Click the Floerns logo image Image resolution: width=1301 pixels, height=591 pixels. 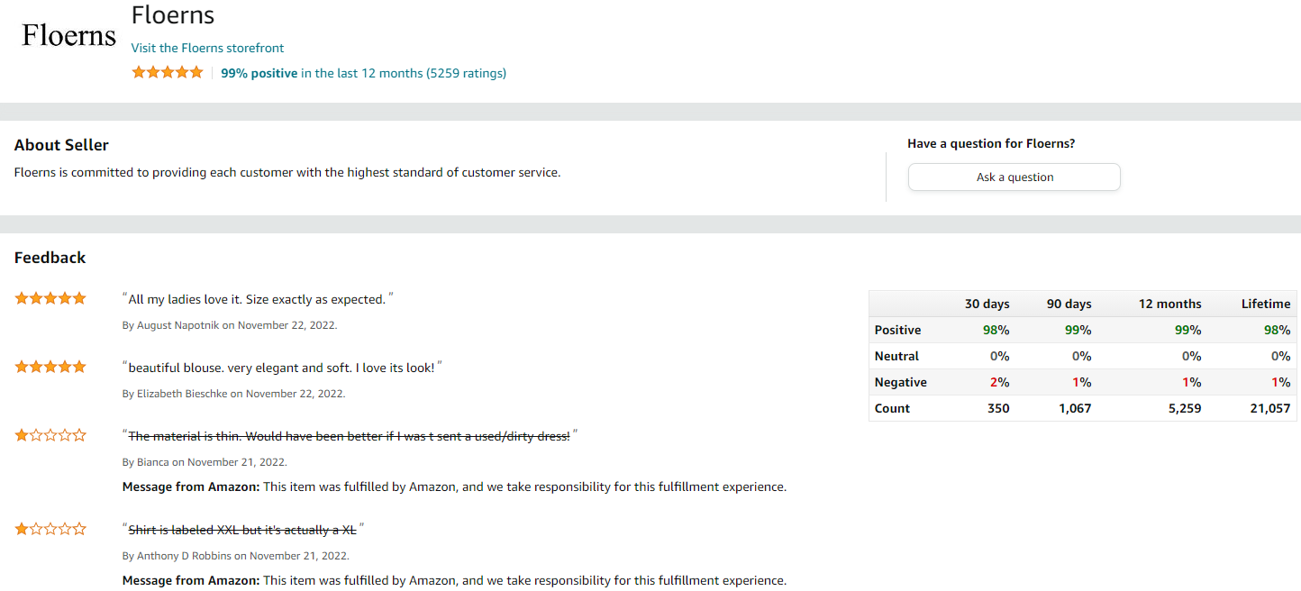[69, 35]
